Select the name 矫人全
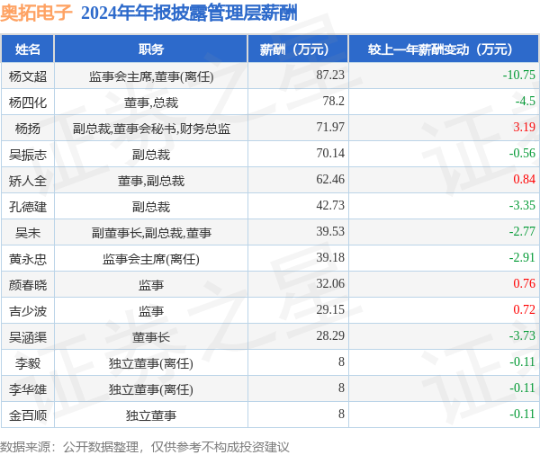Image resolution: width=540 pixels, height=455 pixels. [x=28, y=181]
